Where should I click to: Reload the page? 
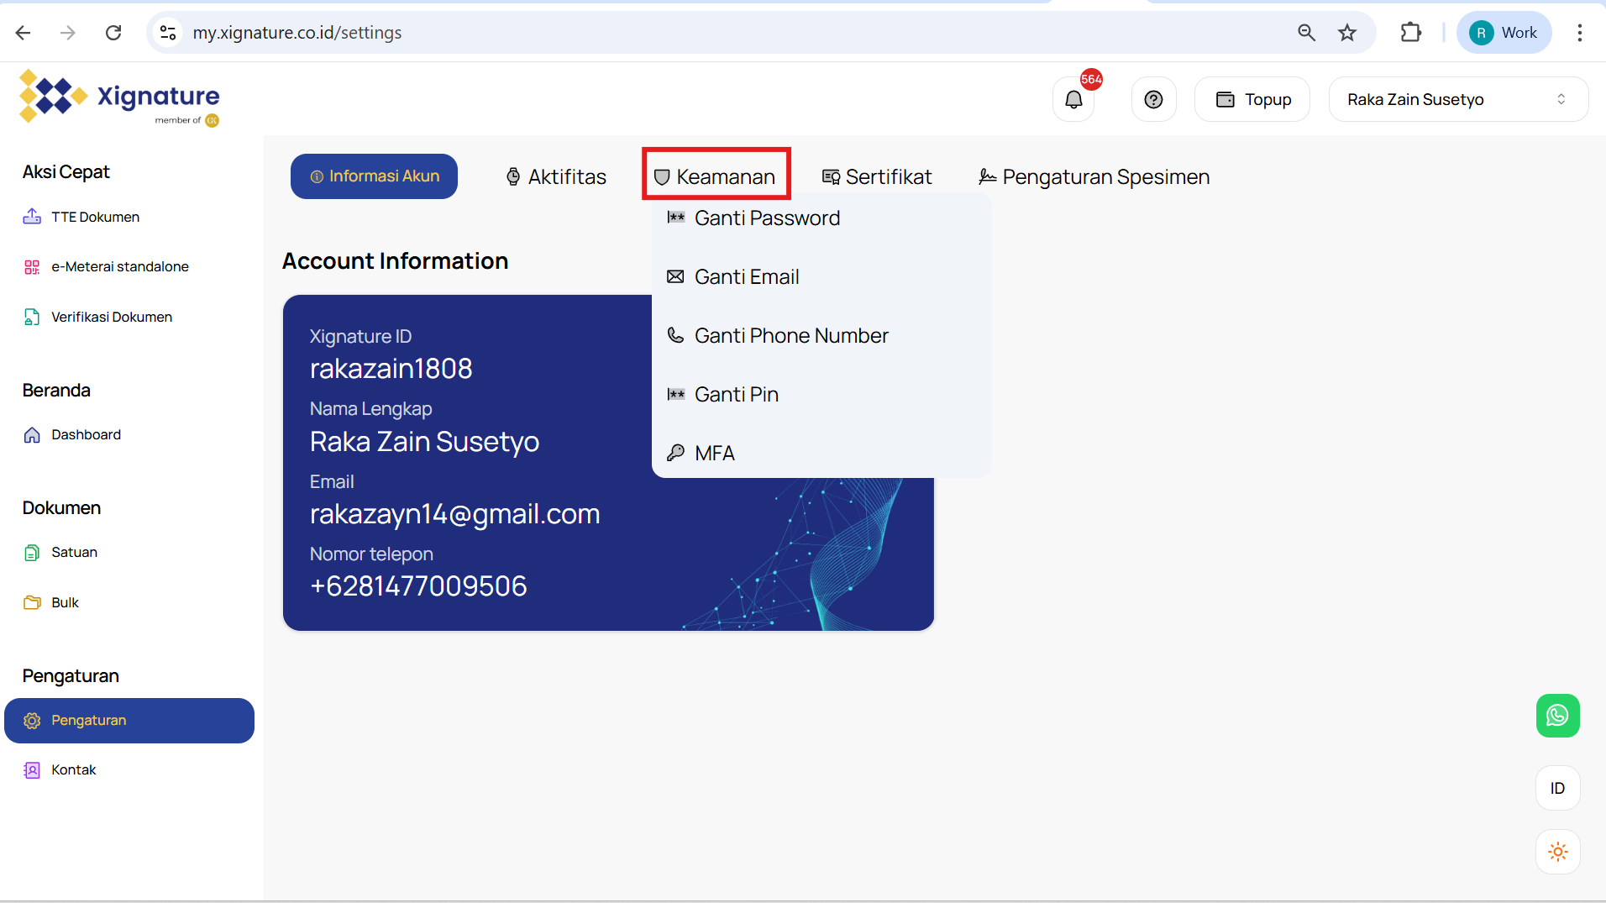(113, 33)
